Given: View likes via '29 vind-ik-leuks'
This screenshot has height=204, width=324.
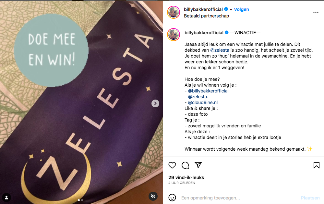Looking at the screenshot, I should 186,177.
